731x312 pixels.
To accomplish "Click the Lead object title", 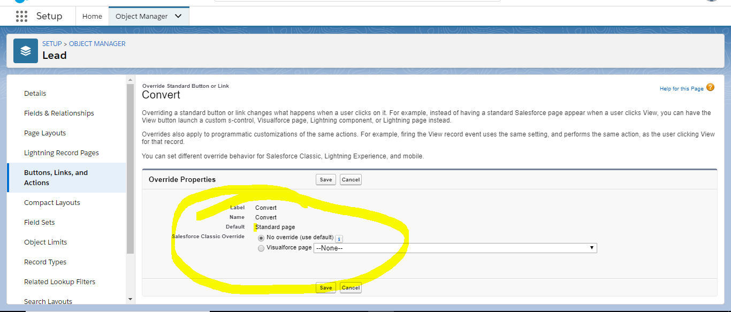I will click(x=55, y=55).
